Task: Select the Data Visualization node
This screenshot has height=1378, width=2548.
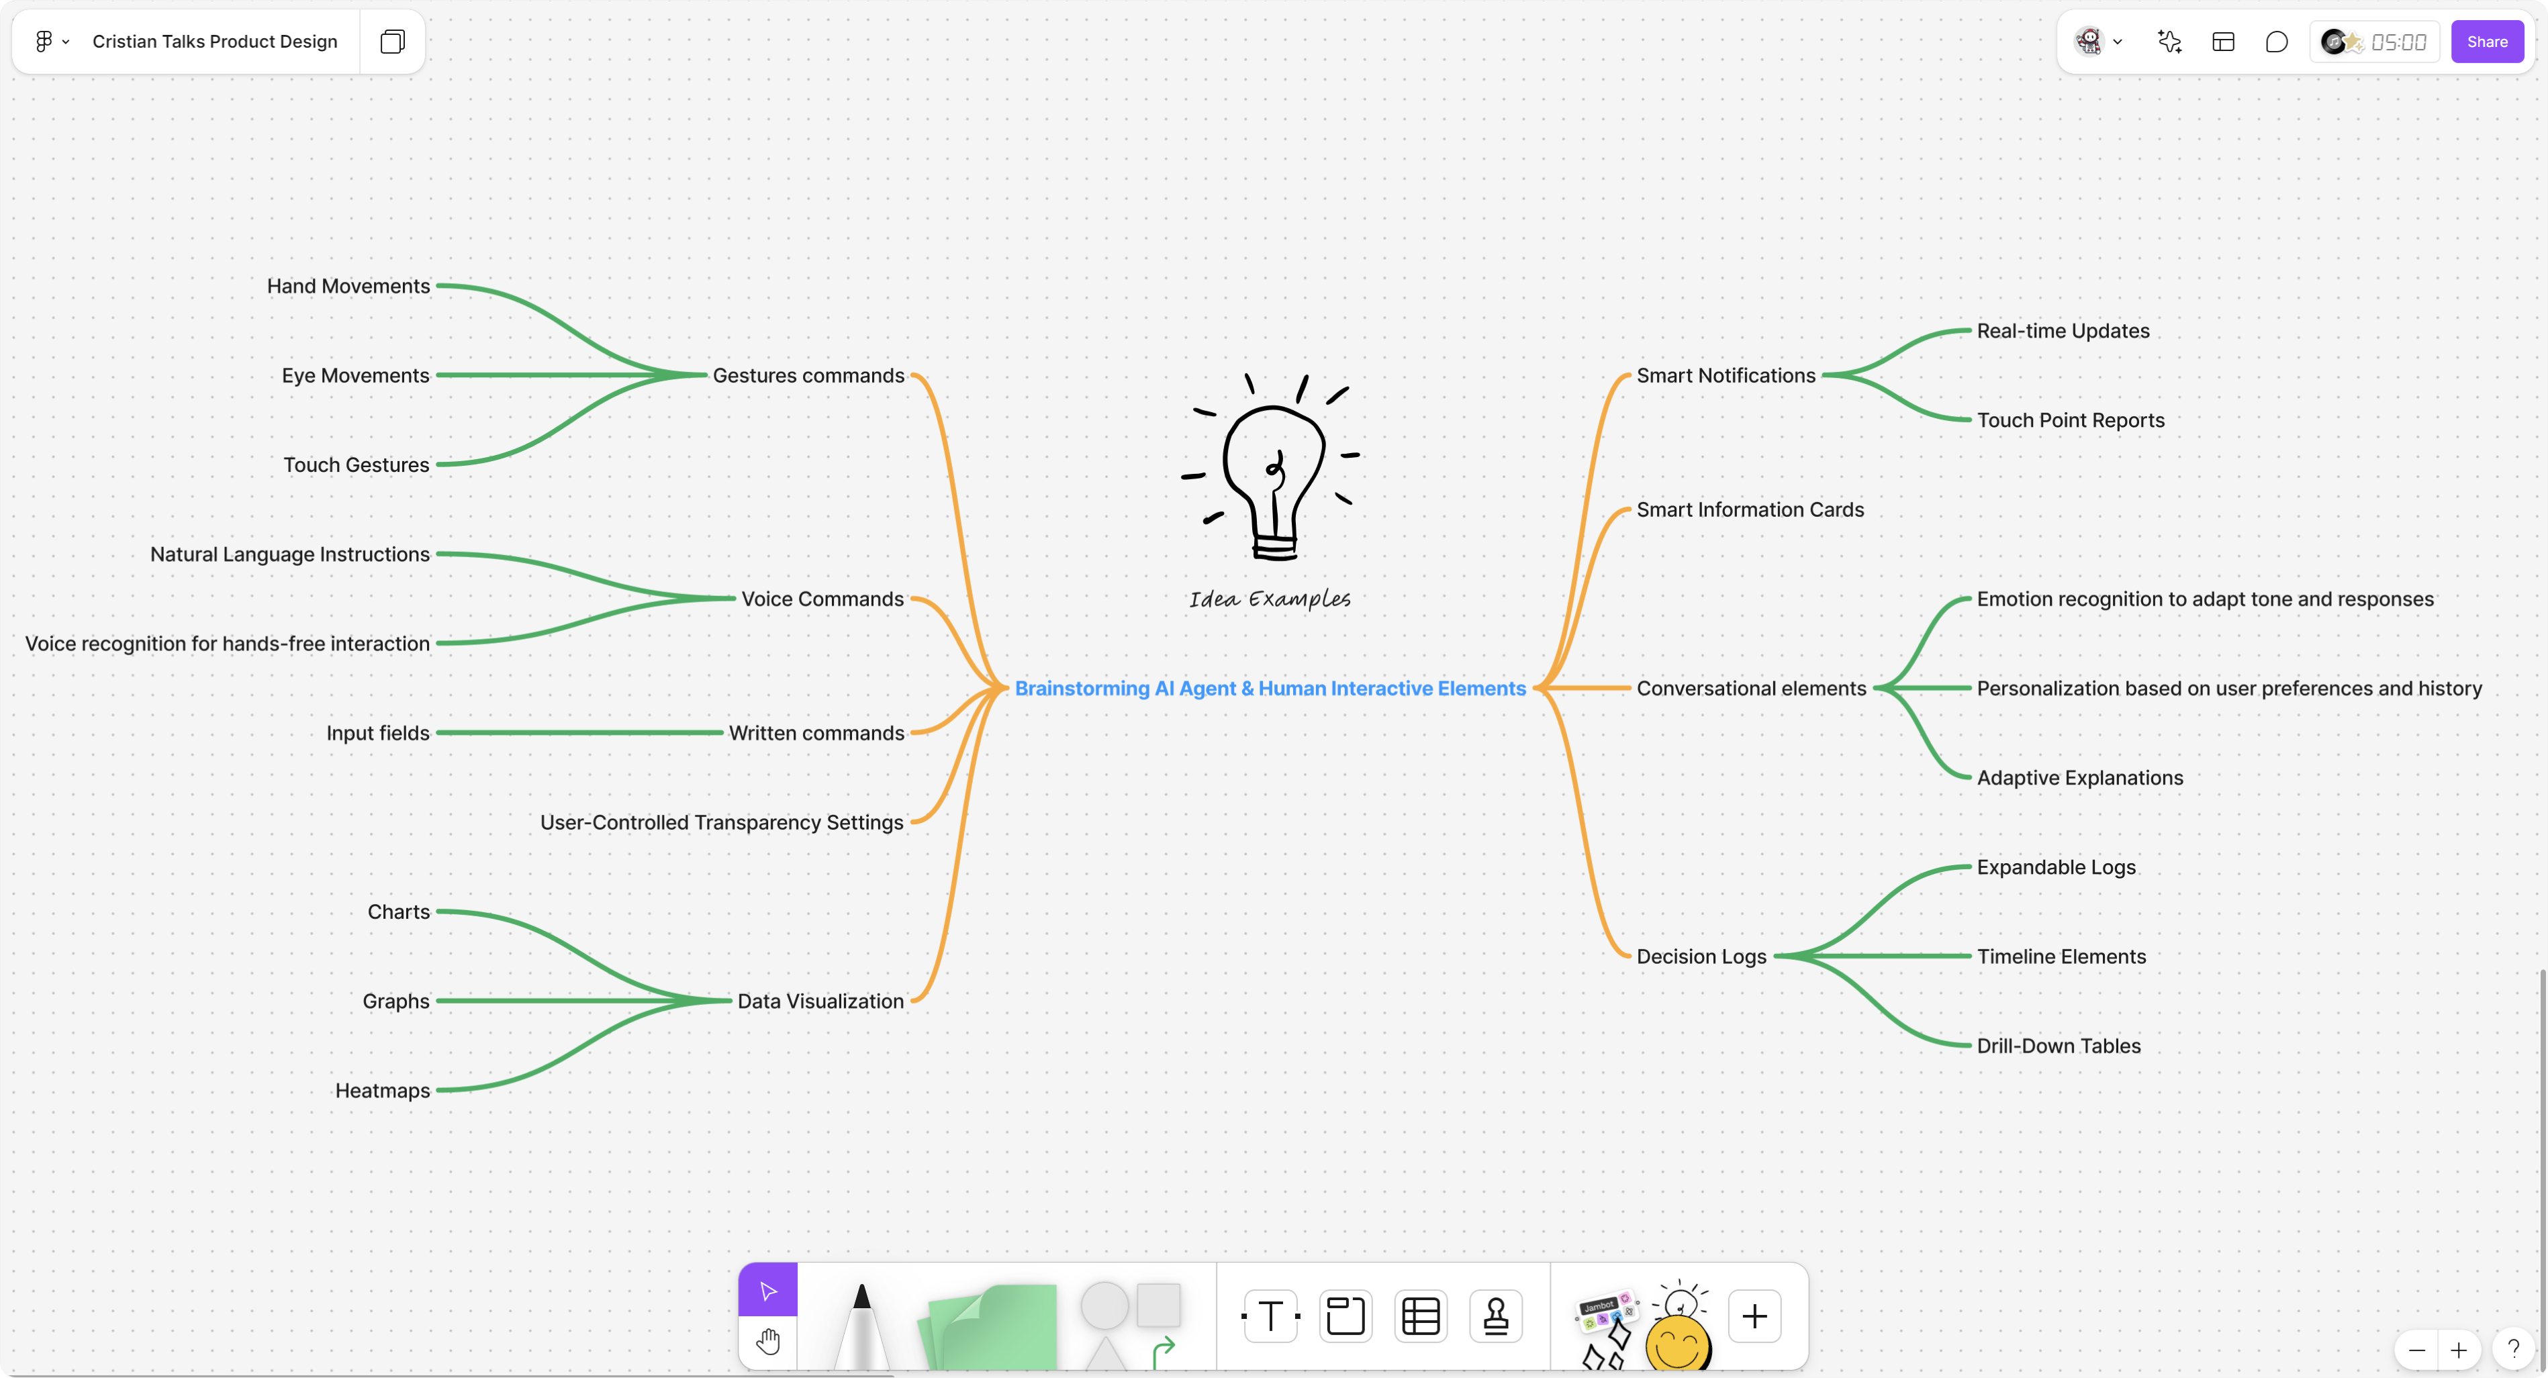Action: (820, 1000)
